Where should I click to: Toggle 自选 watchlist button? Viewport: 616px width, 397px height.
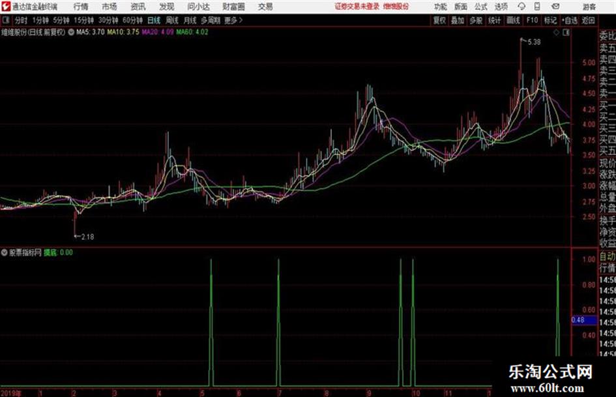(569, 20)
